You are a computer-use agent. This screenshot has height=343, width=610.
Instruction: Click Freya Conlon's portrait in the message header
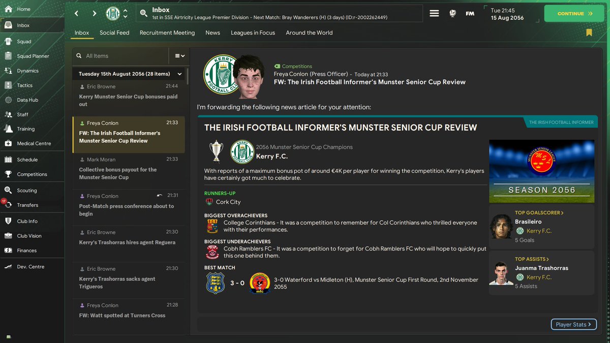249,77
